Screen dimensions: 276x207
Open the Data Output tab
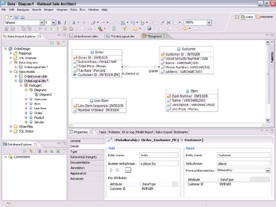pyautogui.click(x=163, y=132)
